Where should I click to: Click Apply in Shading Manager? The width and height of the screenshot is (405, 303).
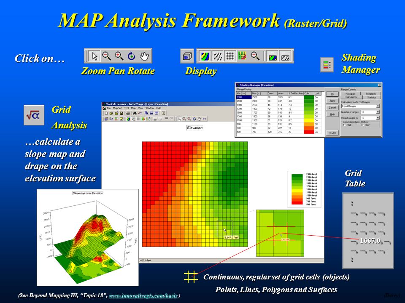[332, 101]
